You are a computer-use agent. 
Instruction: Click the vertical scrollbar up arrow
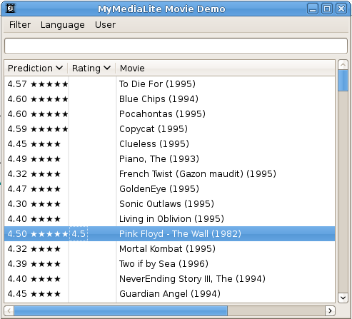point(343,64)
